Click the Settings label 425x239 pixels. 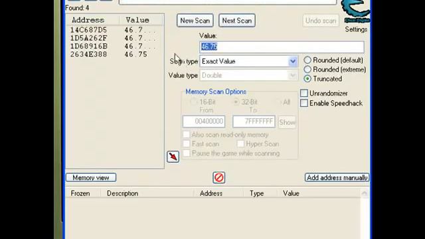pos(356,29)
